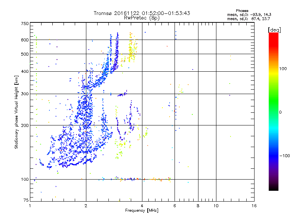
Task: Click the y-axis '300' label
Action: point(25,94)
